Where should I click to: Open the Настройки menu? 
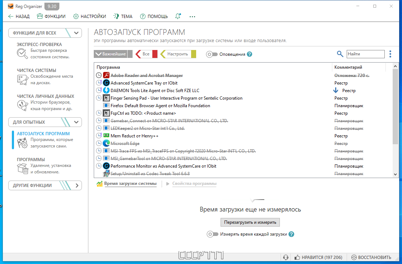click(x=89, y=17)
